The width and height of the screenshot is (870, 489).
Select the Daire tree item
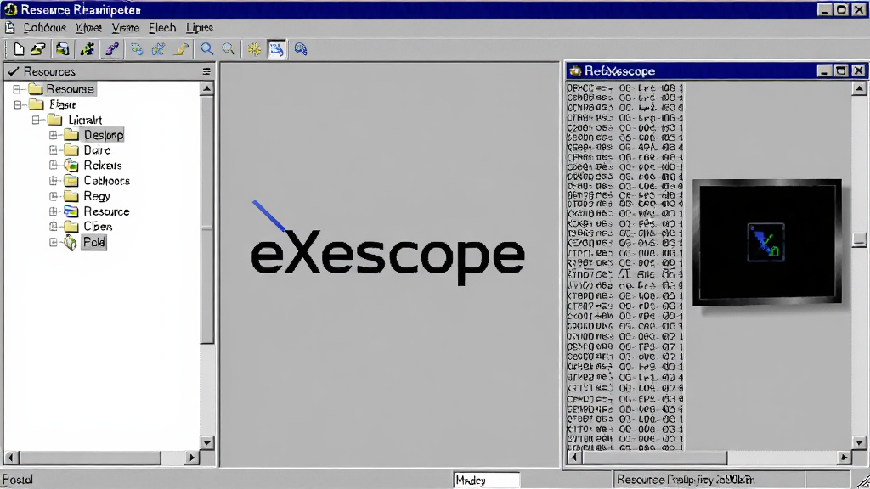(x=97, y=149)
